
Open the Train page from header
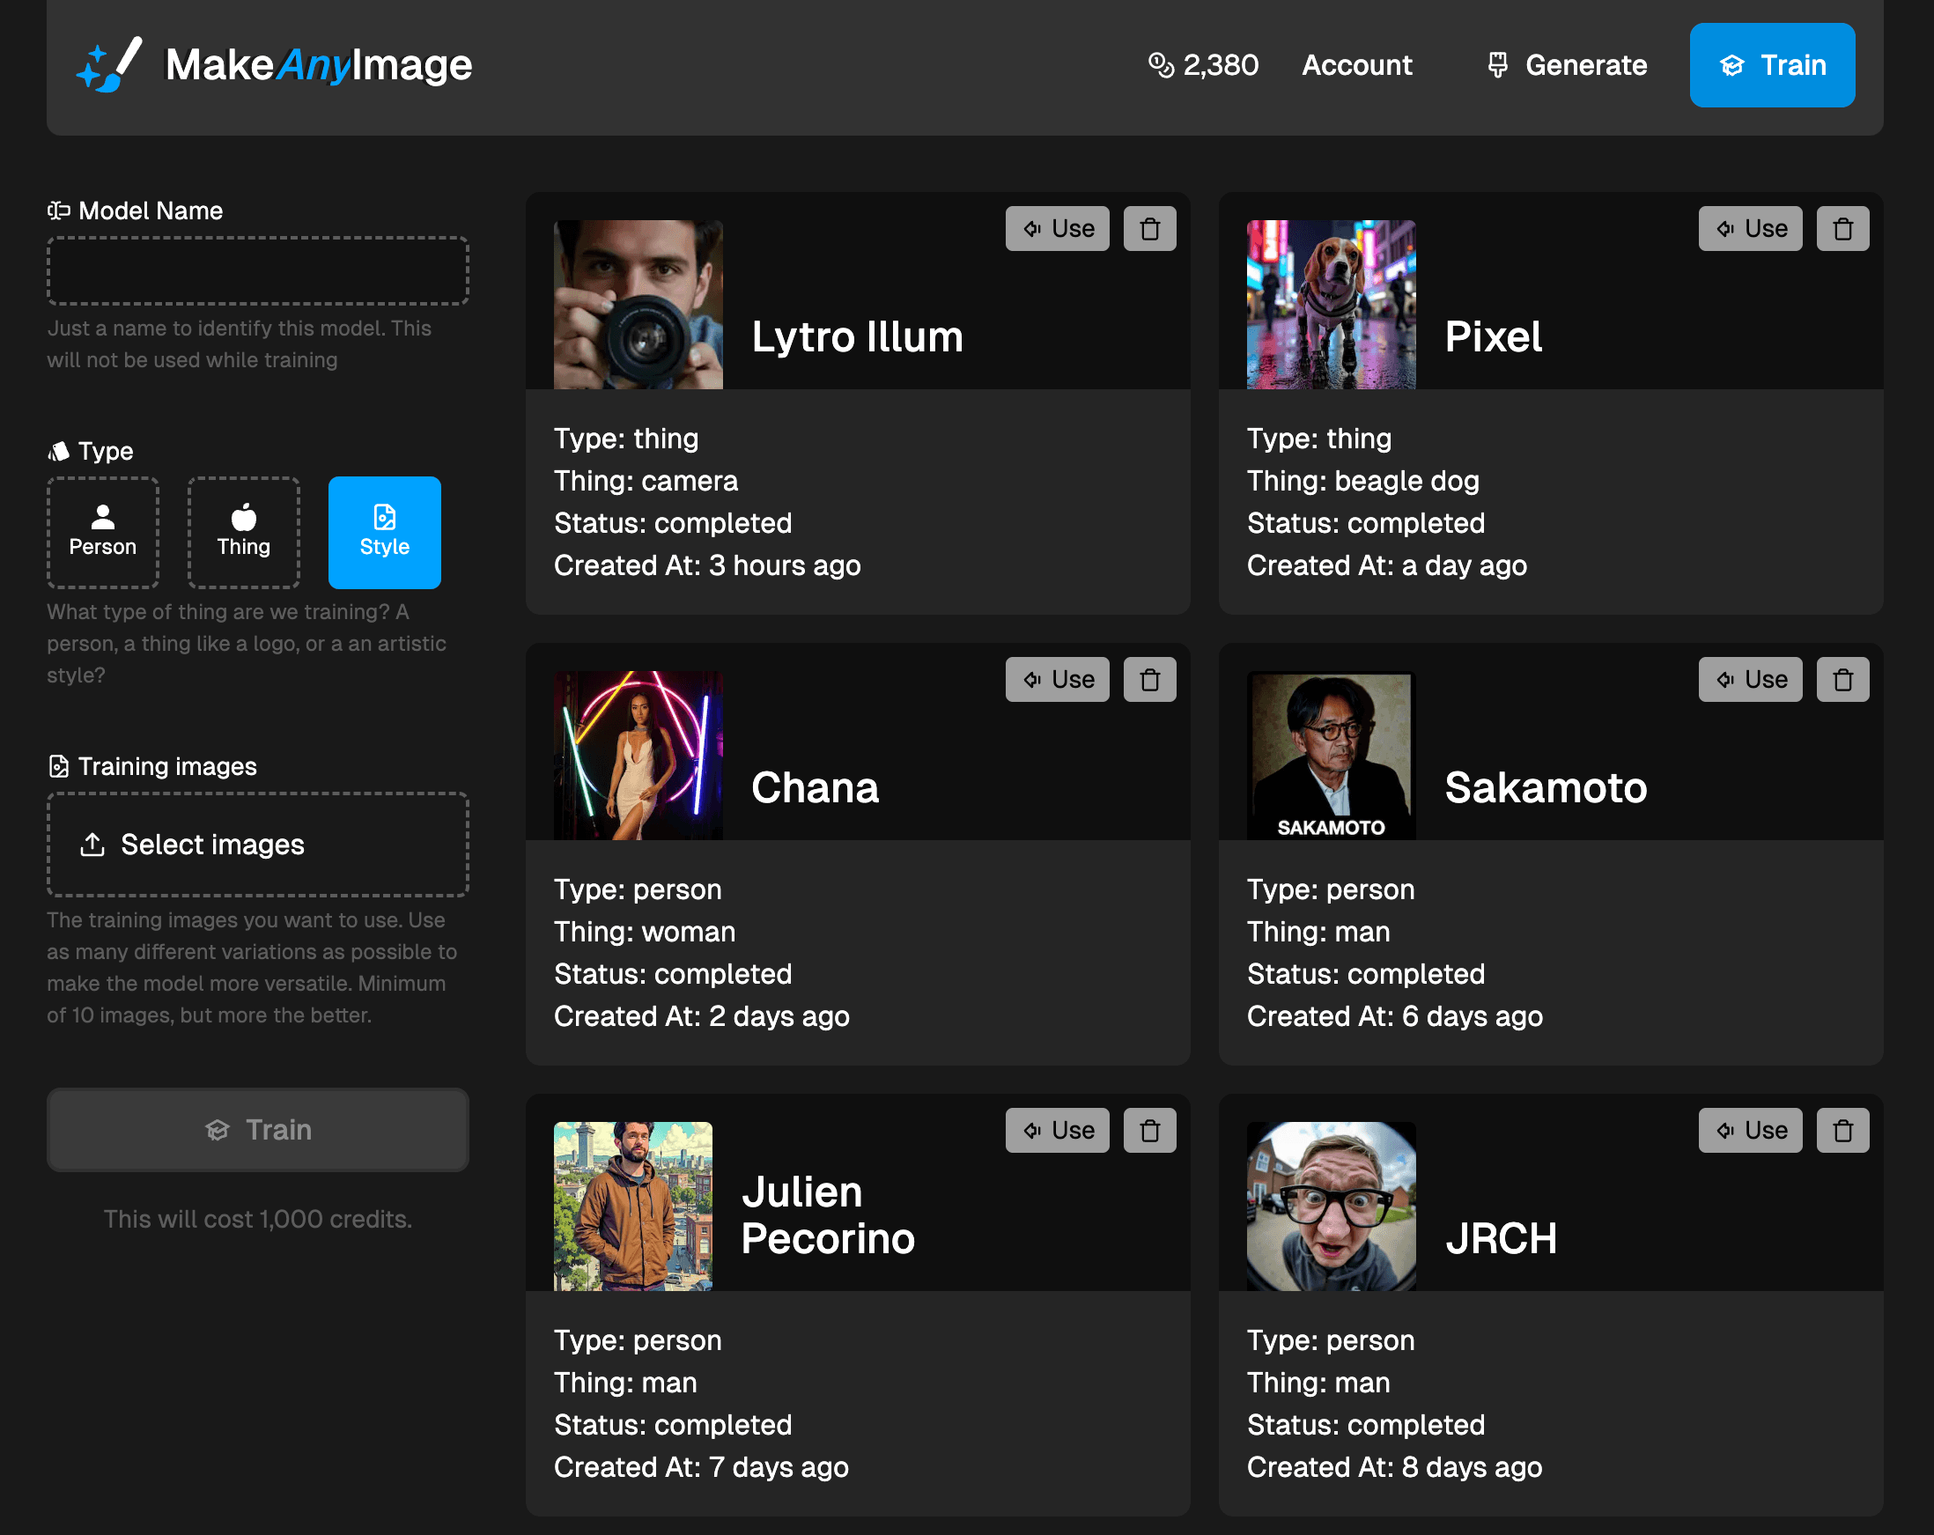pos(1772,64)
